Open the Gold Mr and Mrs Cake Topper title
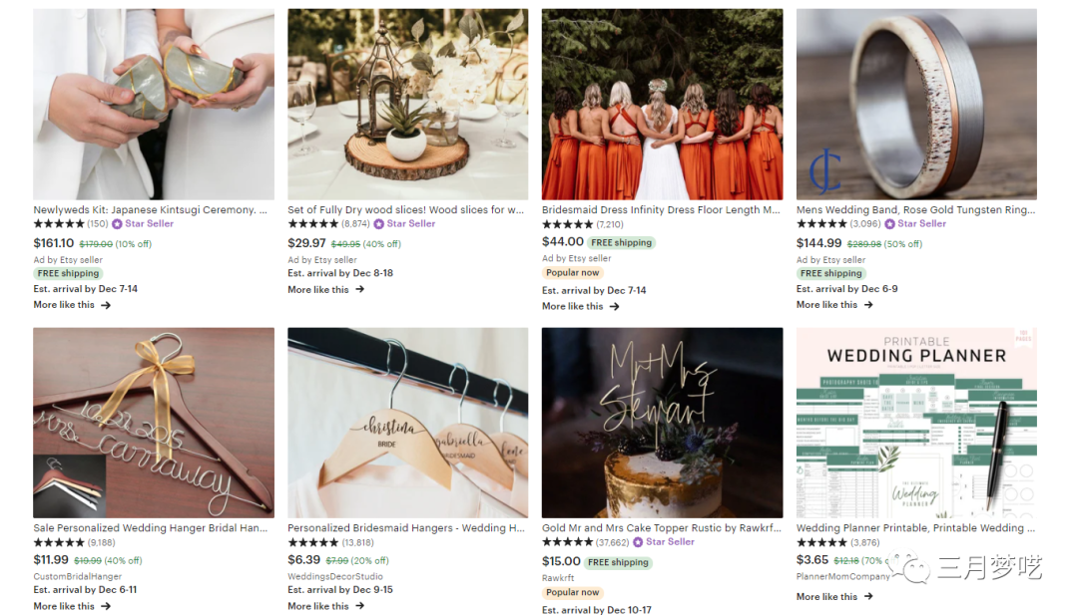This screenshot has height=615, width=1078. point(661,528)
